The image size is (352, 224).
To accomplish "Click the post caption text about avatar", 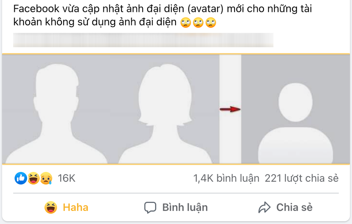I will point(163,15).
